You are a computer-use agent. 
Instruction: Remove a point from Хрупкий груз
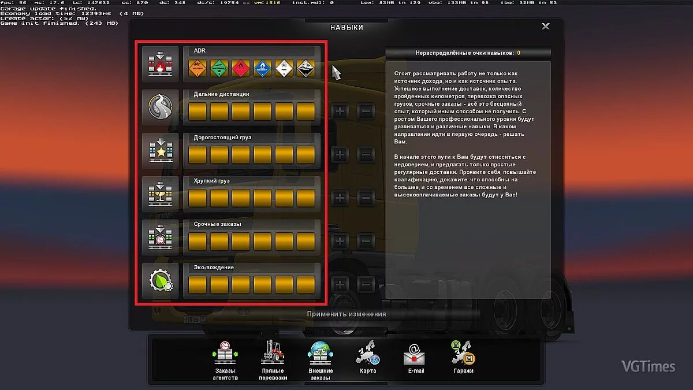[x=366, y=198]
